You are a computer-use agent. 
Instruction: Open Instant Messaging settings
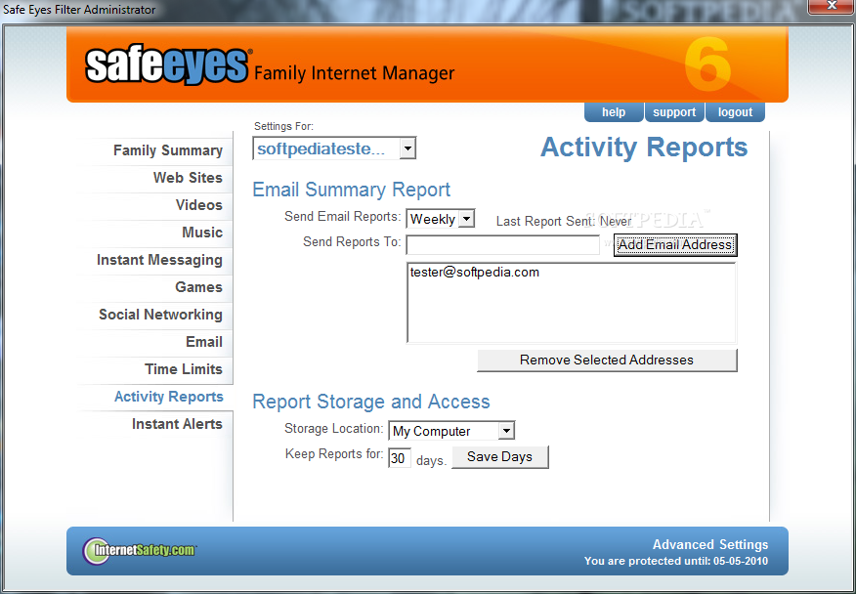(159, 260)
